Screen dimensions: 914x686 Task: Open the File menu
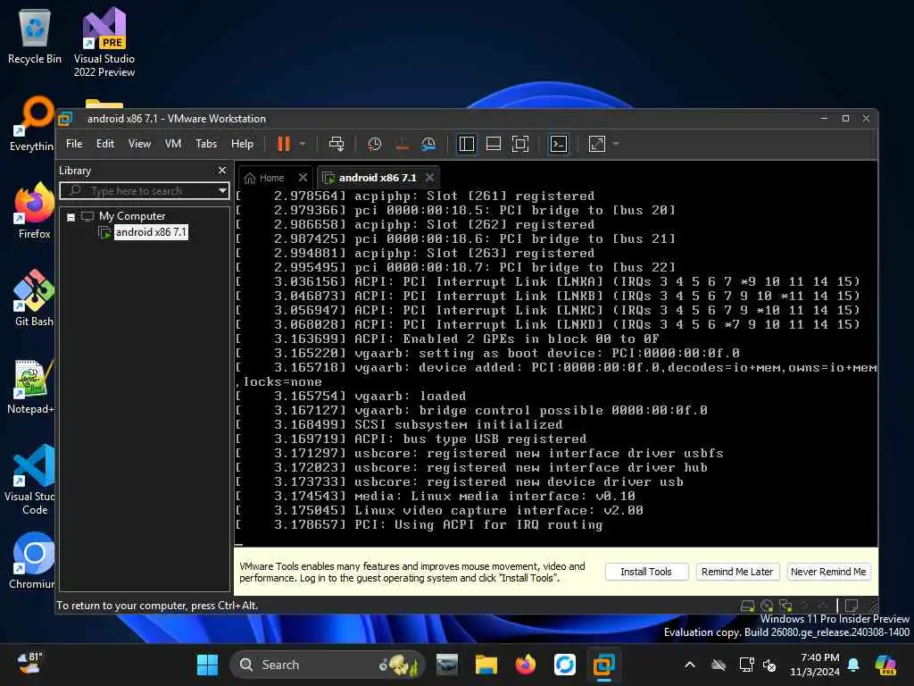pos(74,144)
